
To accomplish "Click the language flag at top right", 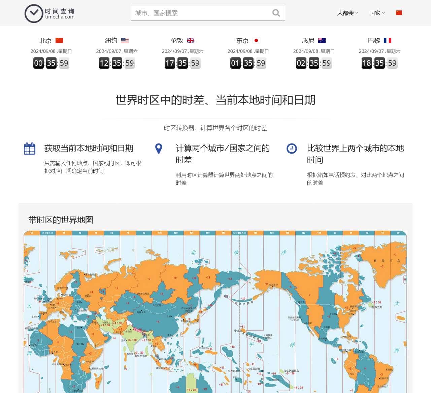I will click(x=399, y=13).
